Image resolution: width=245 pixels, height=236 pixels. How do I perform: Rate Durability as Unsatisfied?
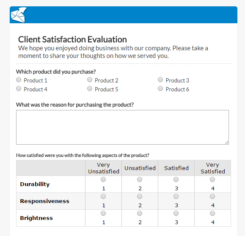(140, 179)
